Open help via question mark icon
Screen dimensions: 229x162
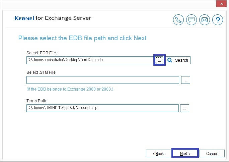coord(218,20)
